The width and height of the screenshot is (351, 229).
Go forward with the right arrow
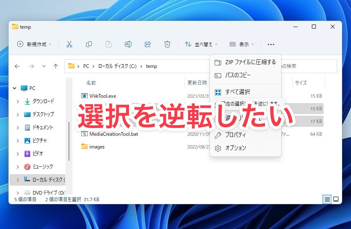click(31, 66)
